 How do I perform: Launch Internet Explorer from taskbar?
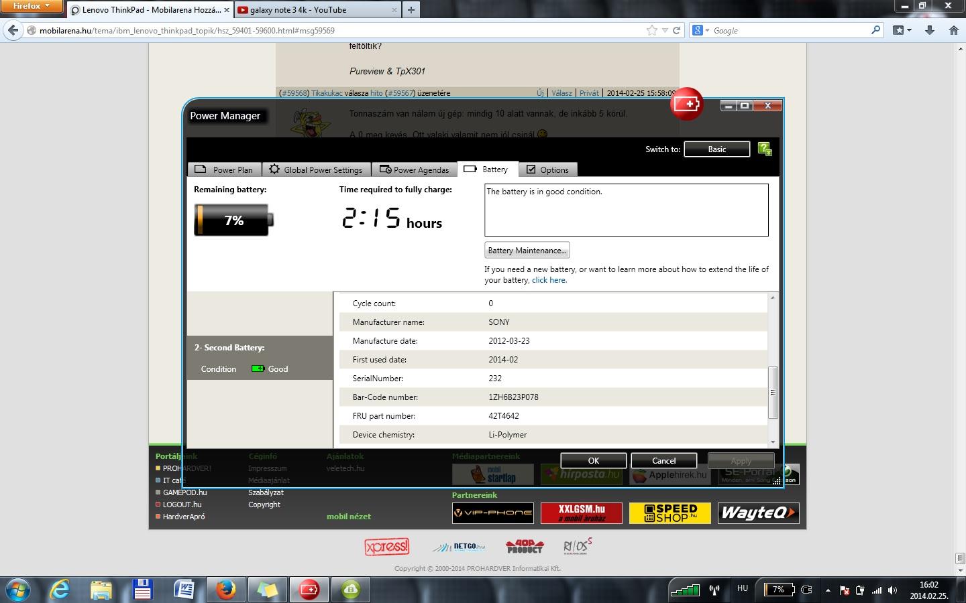[x=60, y=590]
